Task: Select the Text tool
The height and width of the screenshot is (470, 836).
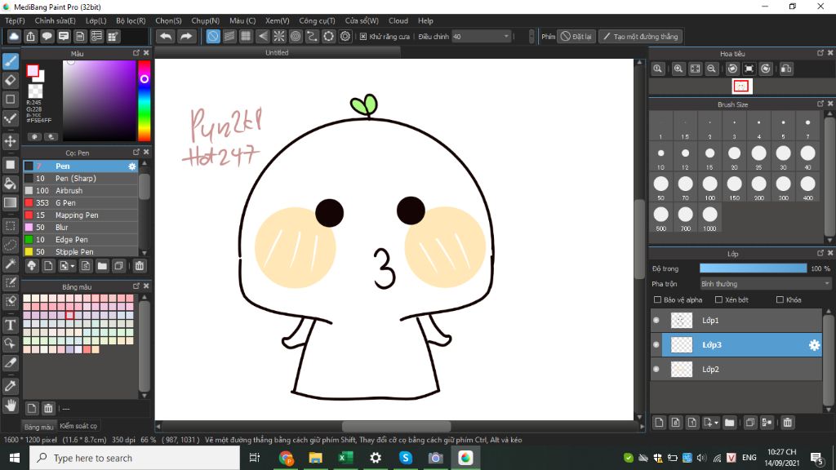Action: click(x=10, y=325)
